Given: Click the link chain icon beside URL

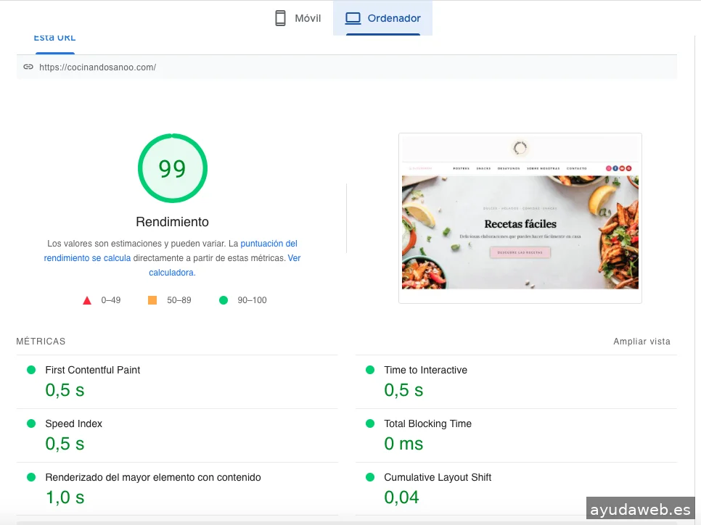Looking at the screenshot, I should pyautogui.click(x=28, y=67).
